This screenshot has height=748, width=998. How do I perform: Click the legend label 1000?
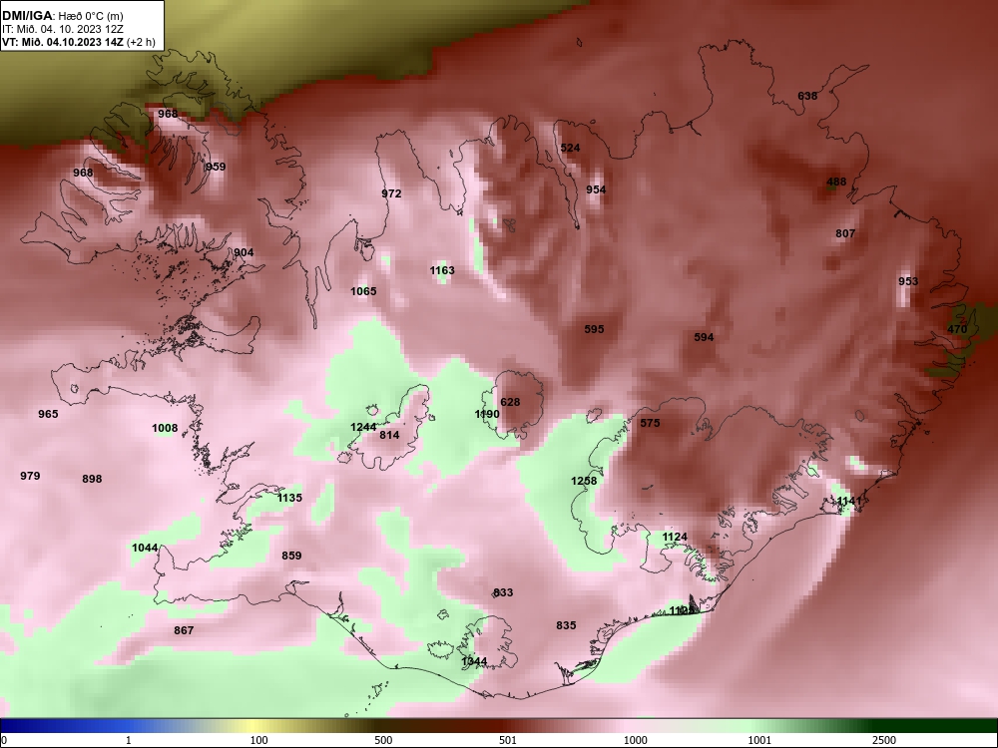635,740
